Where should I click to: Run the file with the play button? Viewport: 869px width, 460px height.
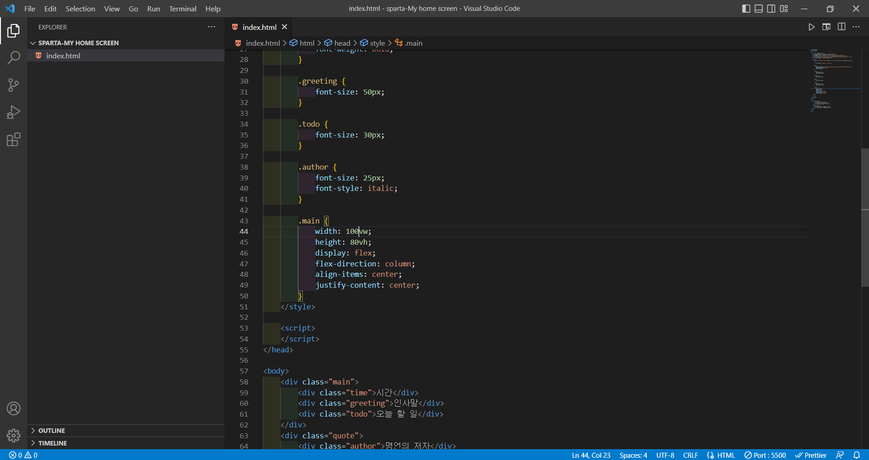[x=812, y=27]
